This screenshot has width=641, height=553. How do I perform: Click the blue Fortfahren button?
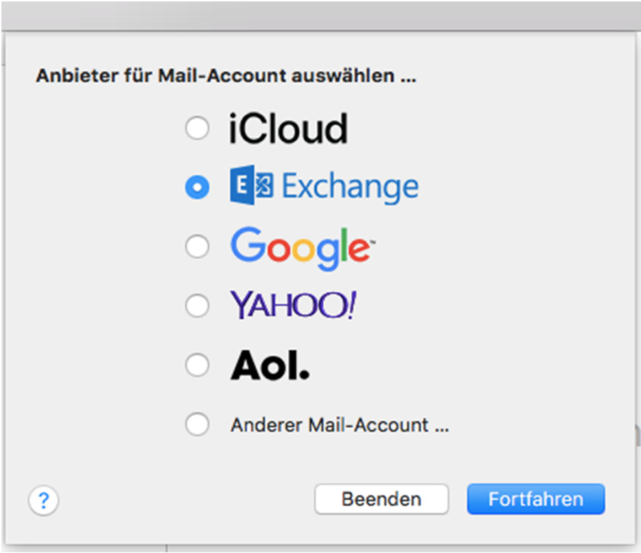pos(536,499)
